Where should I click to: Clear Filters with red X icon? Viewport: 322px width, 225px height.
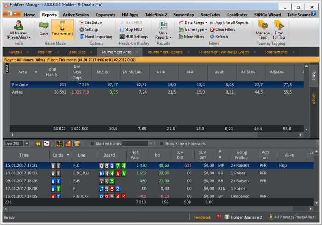pyautogui.click(x=222, y=29)
